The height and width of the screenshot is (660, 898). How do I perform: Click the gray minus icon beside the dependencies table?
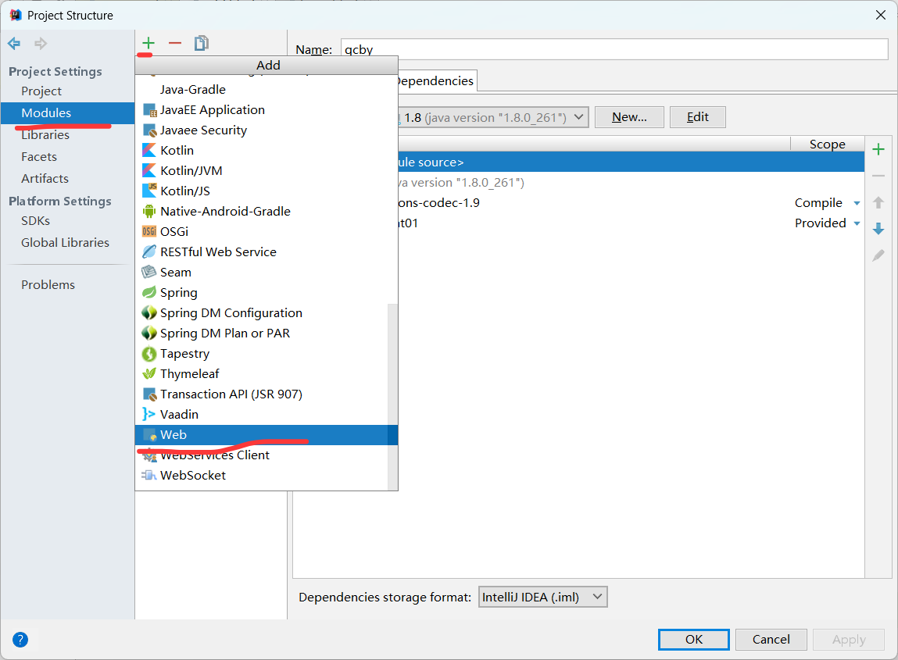tap(878, 176)
